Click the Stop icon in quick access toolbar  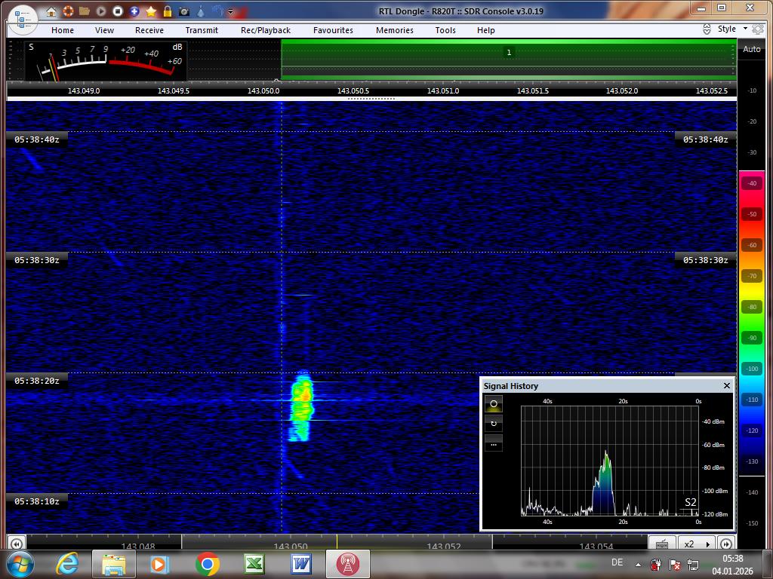coord(117,11)
